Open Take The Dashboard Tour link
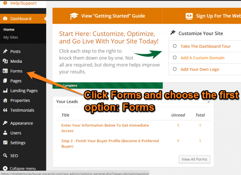This screenshot has width=241, height=175. pyautogui.click(x=205, y=46)
